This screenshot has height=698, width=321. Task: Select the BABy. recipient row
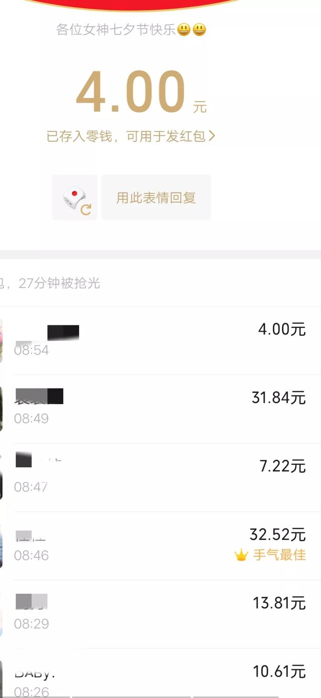(160, 673)
